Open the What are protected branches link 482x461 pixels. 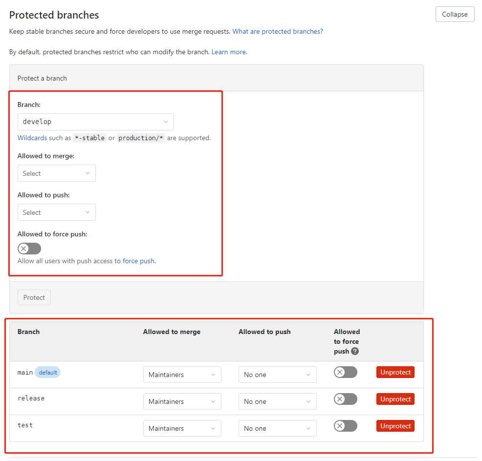pyautogui.click(x=278, y=31)
